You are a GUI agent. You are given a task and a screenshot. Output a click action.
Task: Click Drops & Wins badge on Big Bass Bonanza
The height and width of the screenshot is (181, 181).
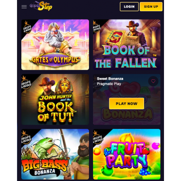(x=26, y=138)
